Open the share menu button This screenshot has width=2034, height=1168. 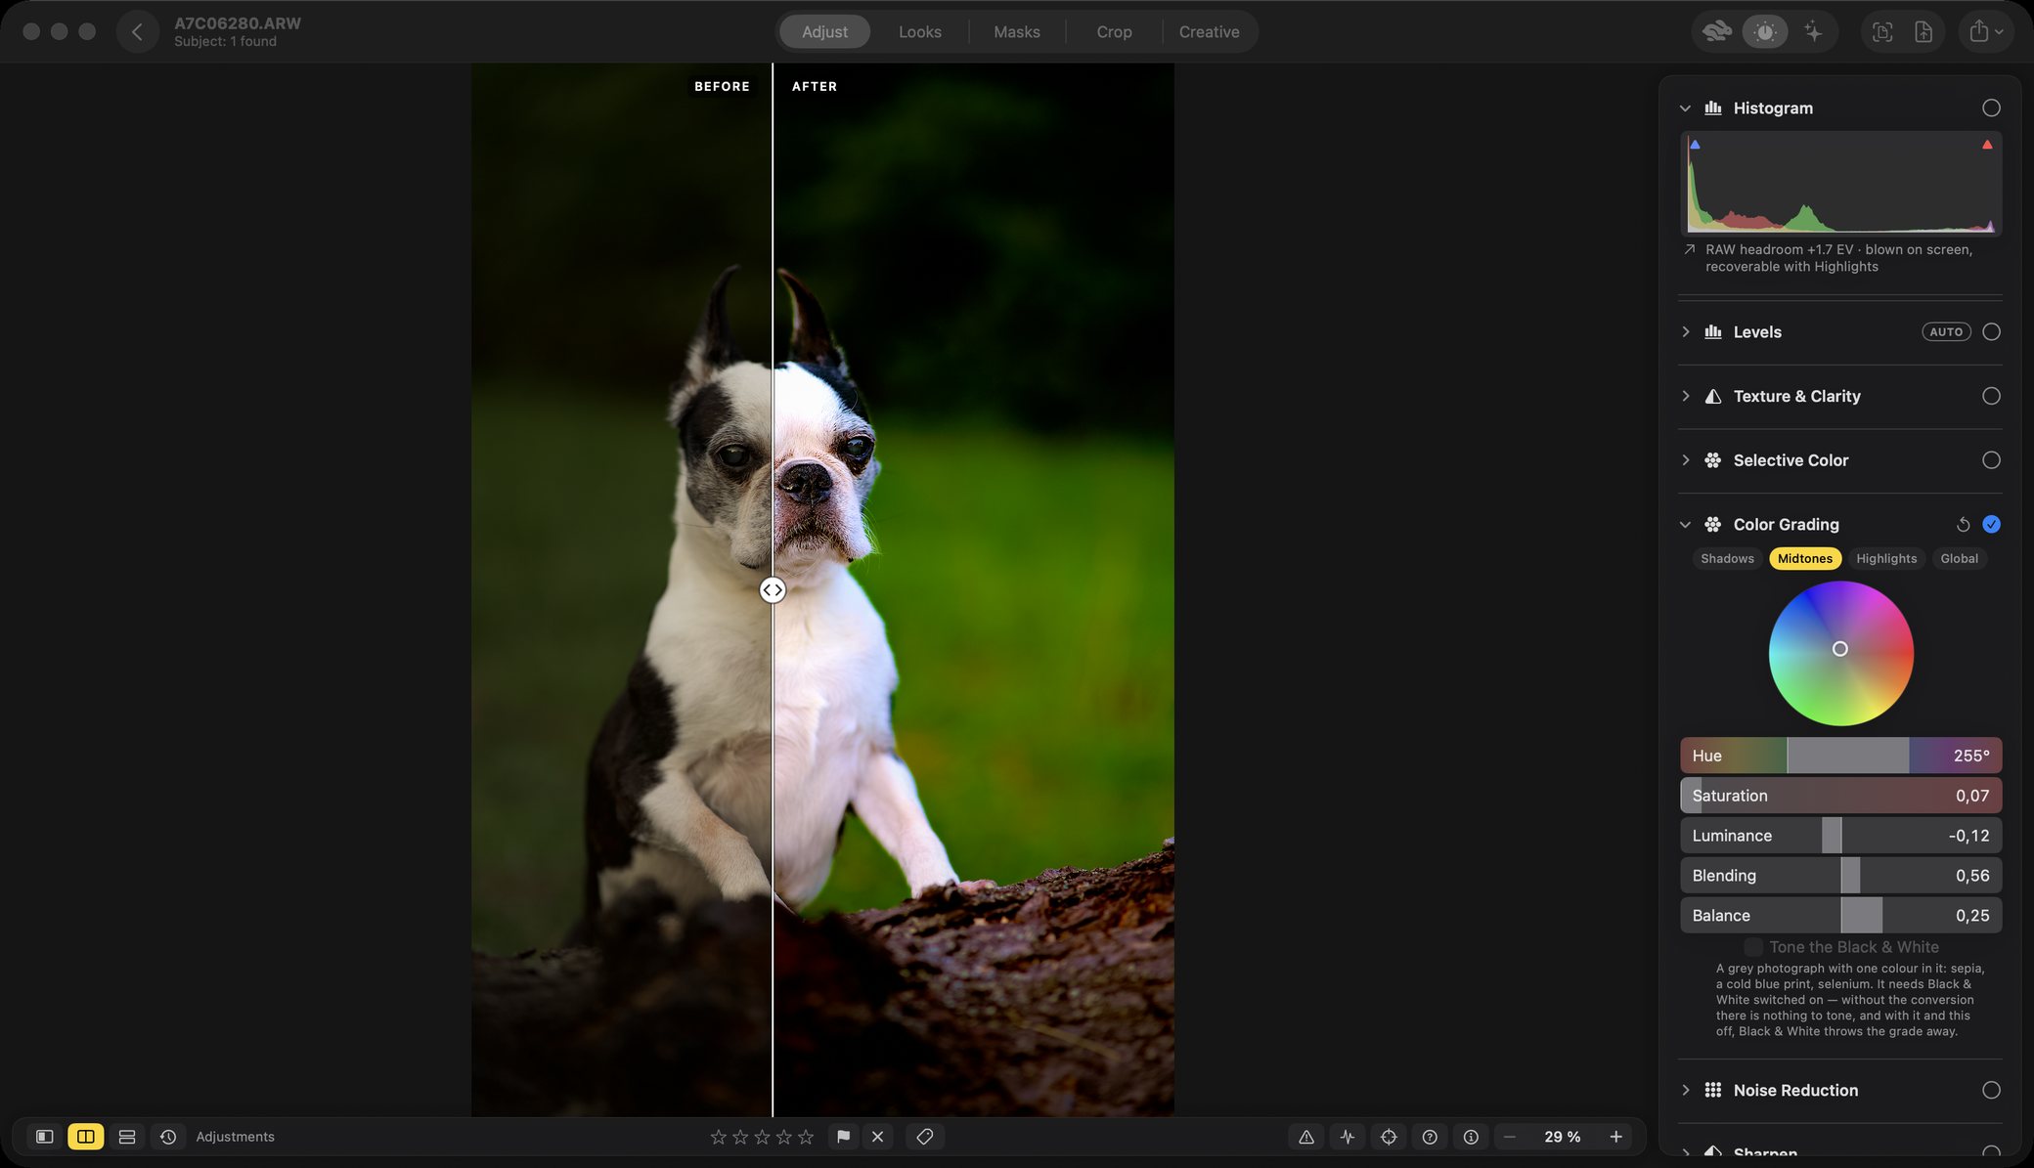point(1985,31)
